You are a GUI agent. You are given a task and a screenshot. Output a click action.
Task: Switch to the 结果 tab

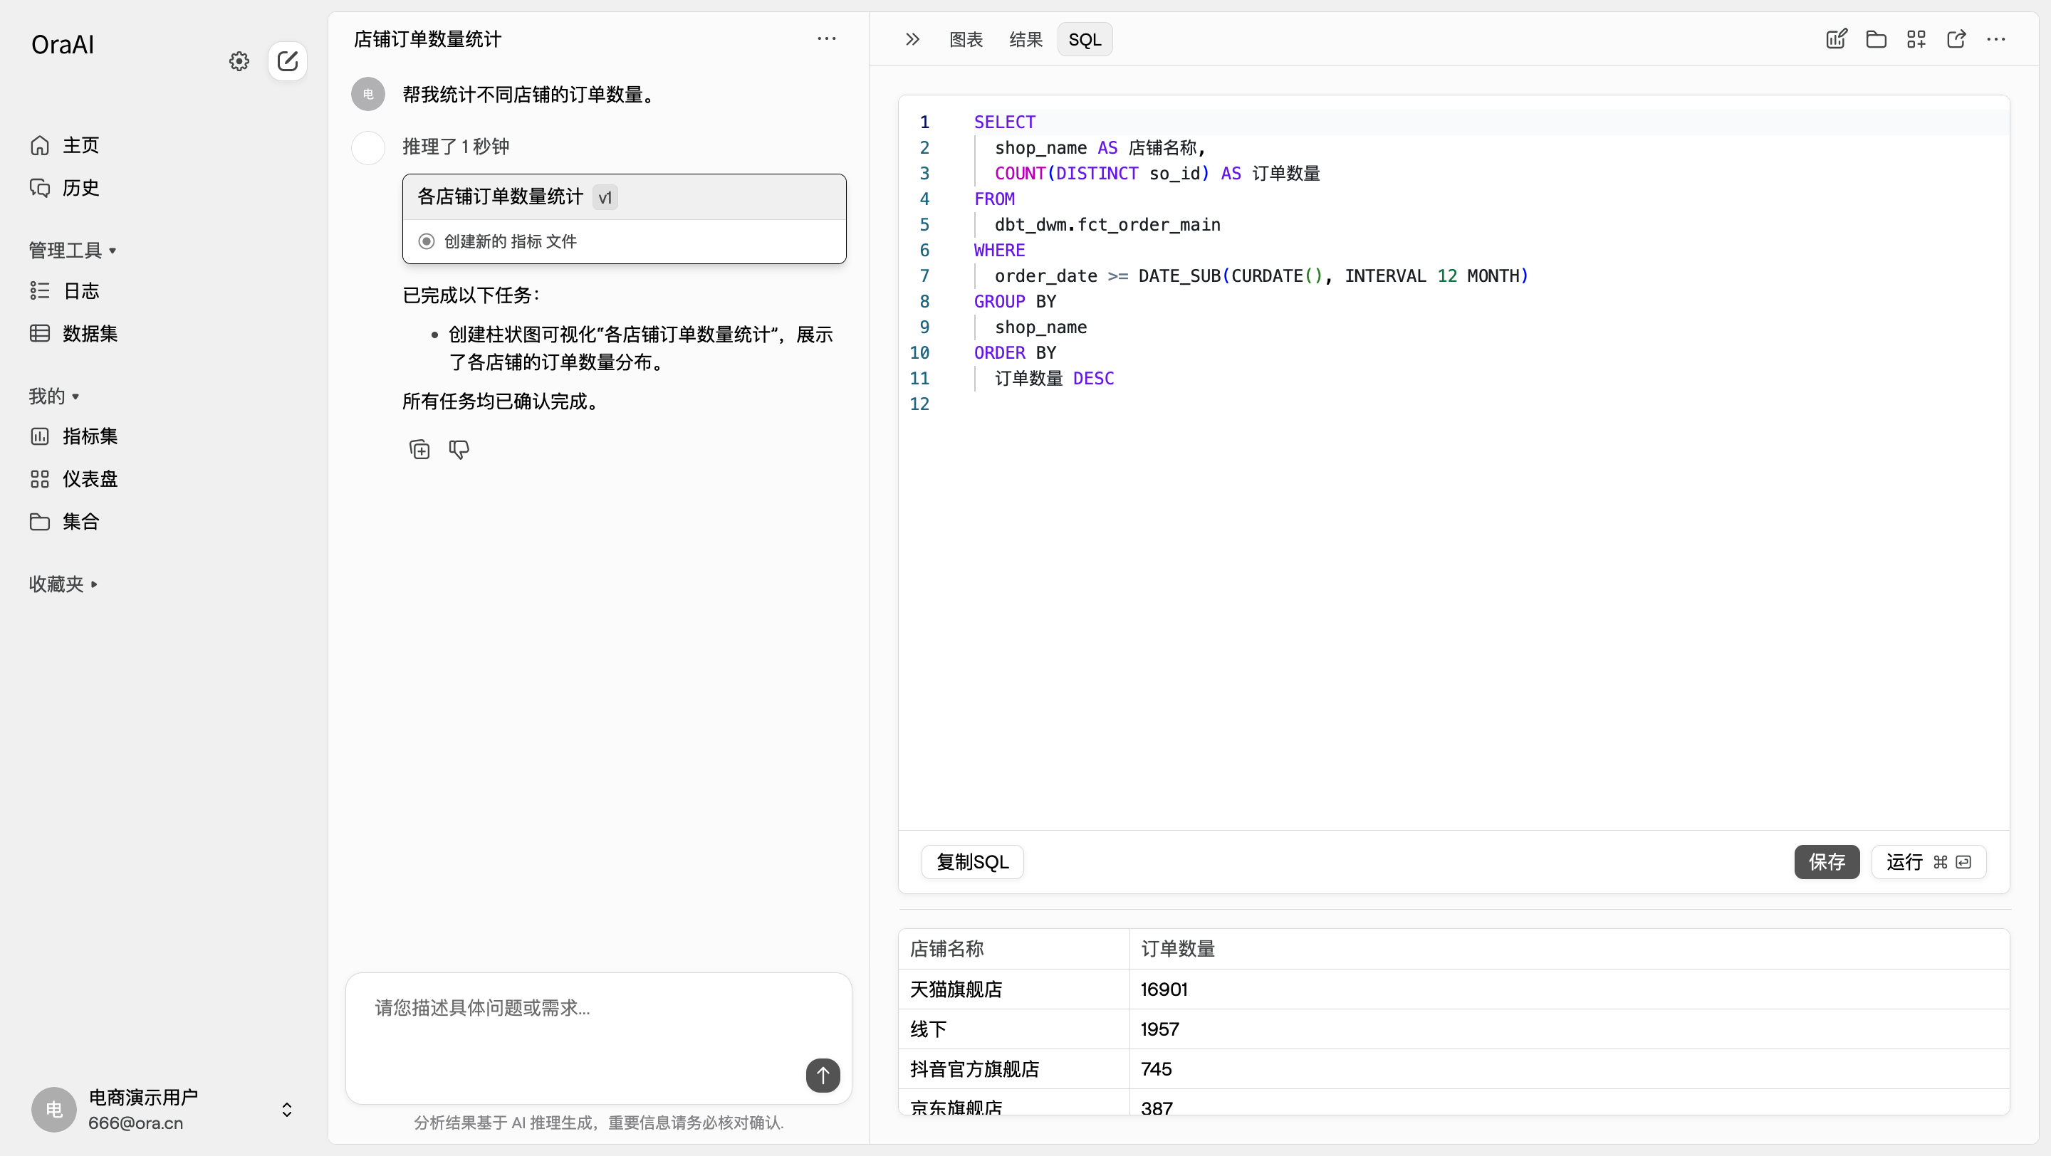[1025, 38]
